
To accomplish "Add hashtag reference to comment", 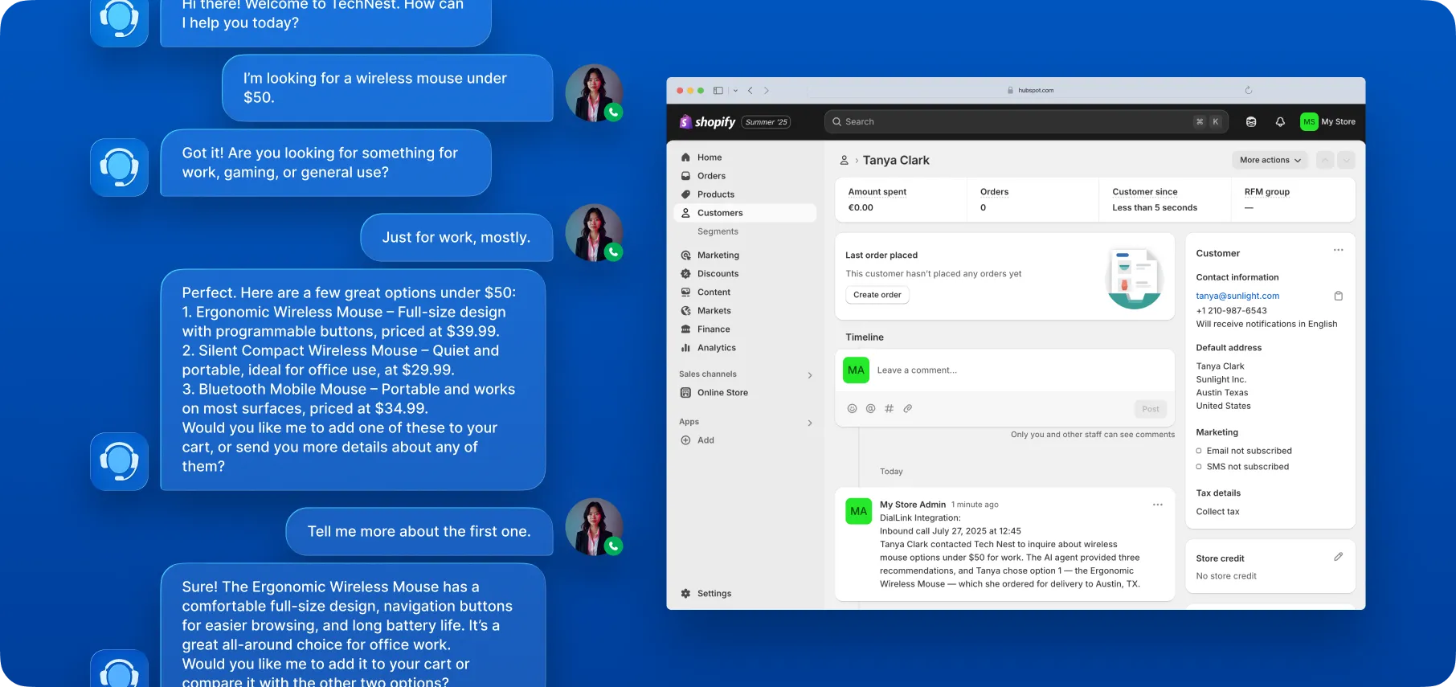I will click(x=889, y=409).
